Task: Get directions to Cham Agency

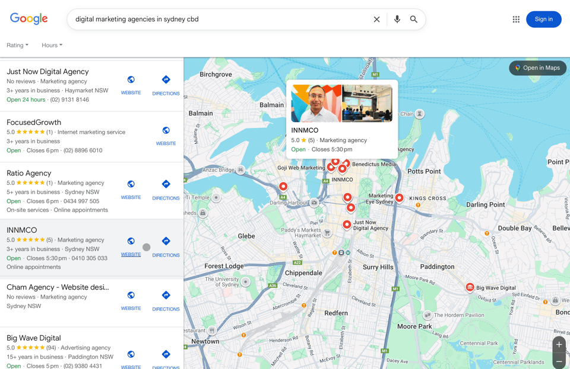Action: click(x=166, y=295)
